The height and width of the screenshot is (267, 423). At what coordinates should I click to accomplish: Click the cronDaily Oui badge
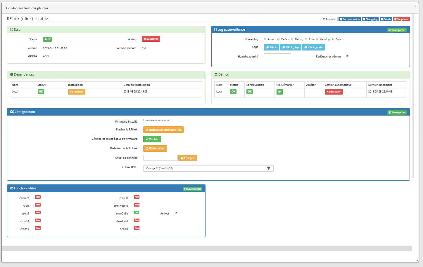(x=137, y=212)
